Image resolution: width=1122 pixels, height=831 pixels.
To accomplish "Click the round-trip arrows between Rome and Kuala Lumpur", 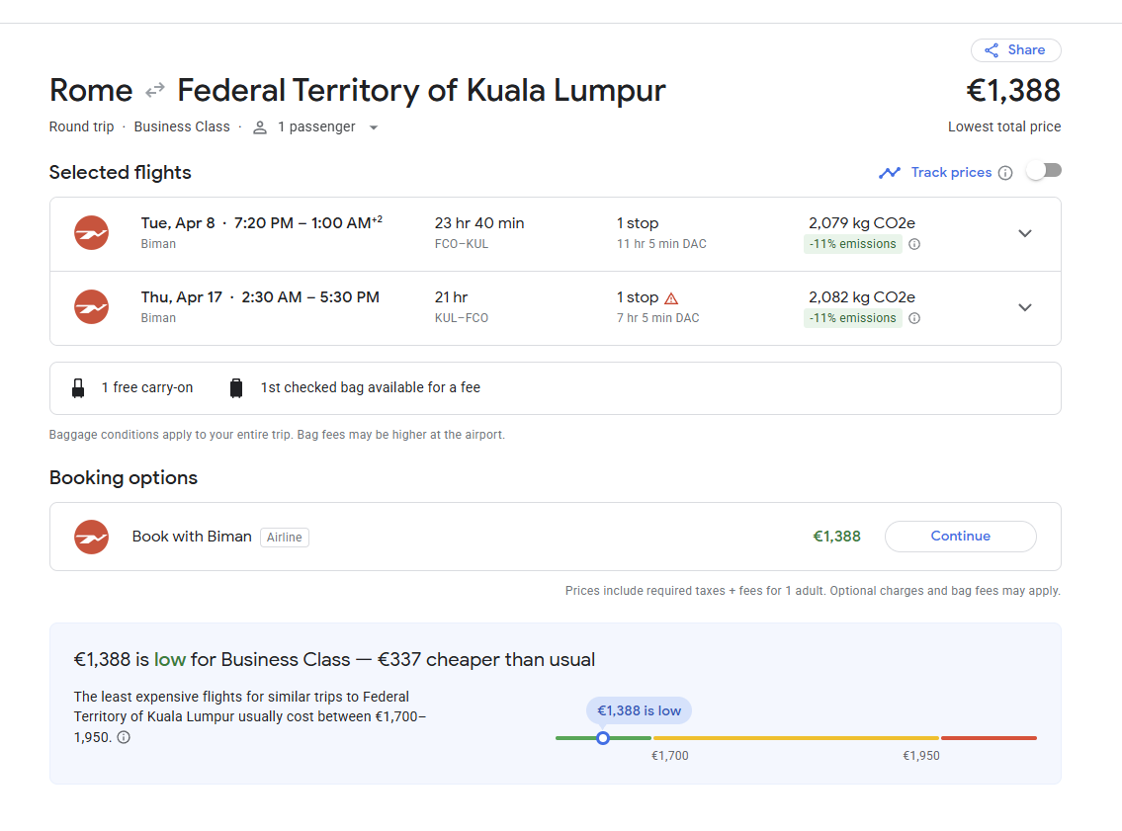I will click(x=155, y=91).
